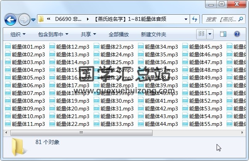
Task: Click icon of 能量体05.mp3
Action: [8, 78]
